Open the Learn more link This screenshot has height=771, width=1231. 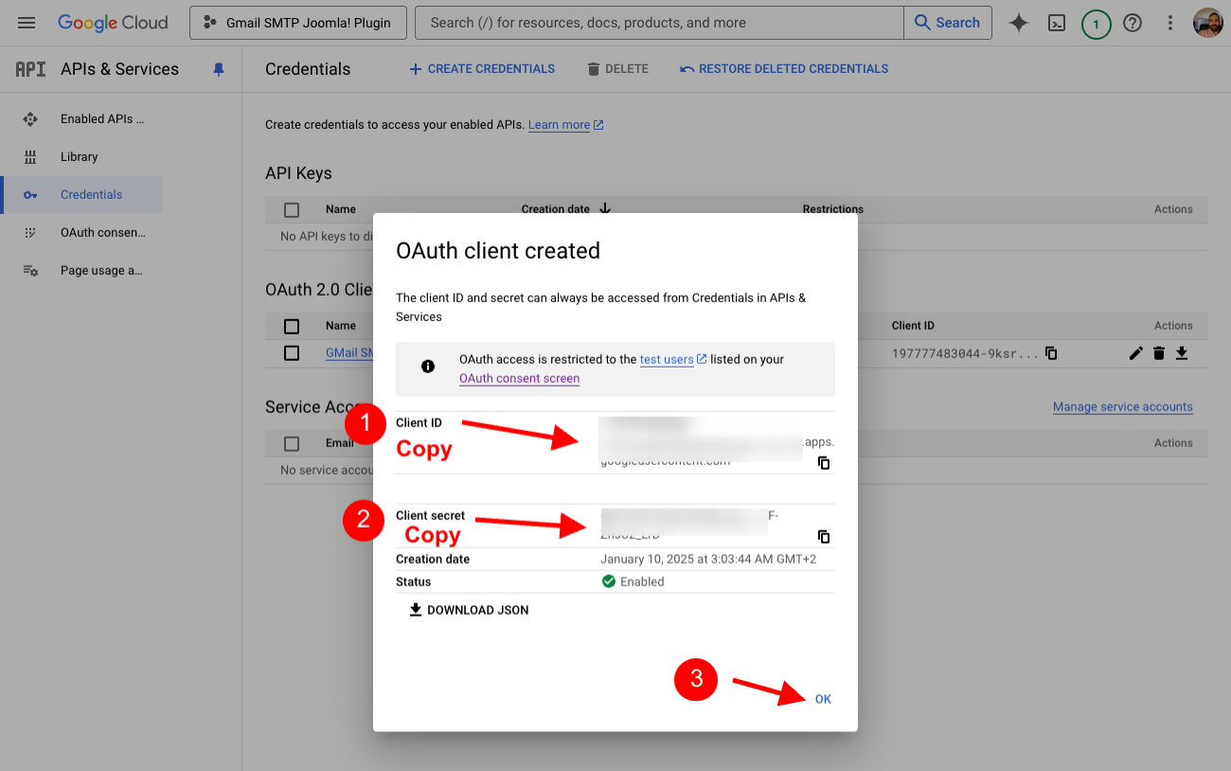(565, 125)
